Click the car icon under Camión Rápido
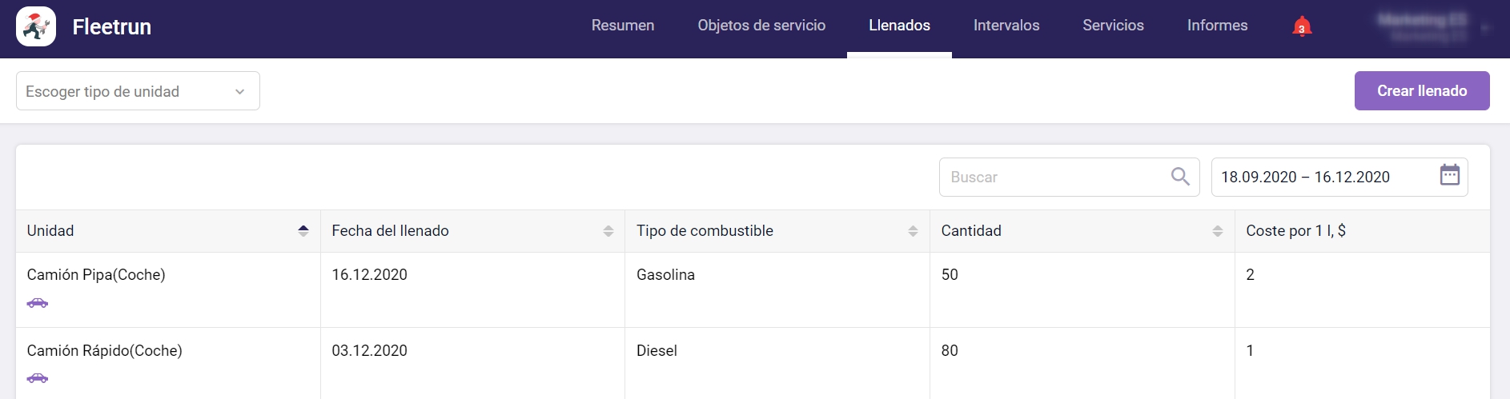Screen dimensions: 1510x399 pos(38,378)
